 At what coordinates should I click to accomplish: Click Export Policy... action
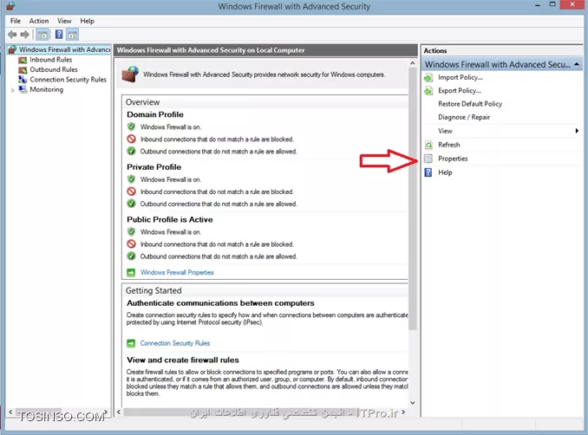click(460, 91)
